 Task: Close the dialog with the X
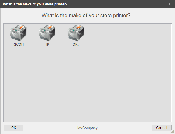coord(170,4)
